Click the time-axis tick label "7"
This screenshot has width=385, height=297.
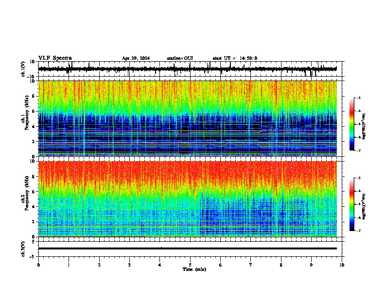(x=251, y=265)
